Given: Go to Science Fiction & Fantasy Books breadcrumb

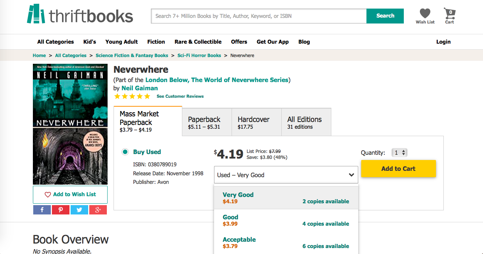Looking at the screenshot, I should 132,55.
